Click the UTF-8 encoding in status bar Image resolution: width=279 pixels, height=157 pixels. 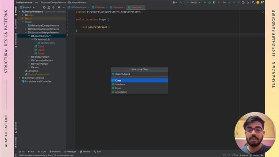point(235,155)
